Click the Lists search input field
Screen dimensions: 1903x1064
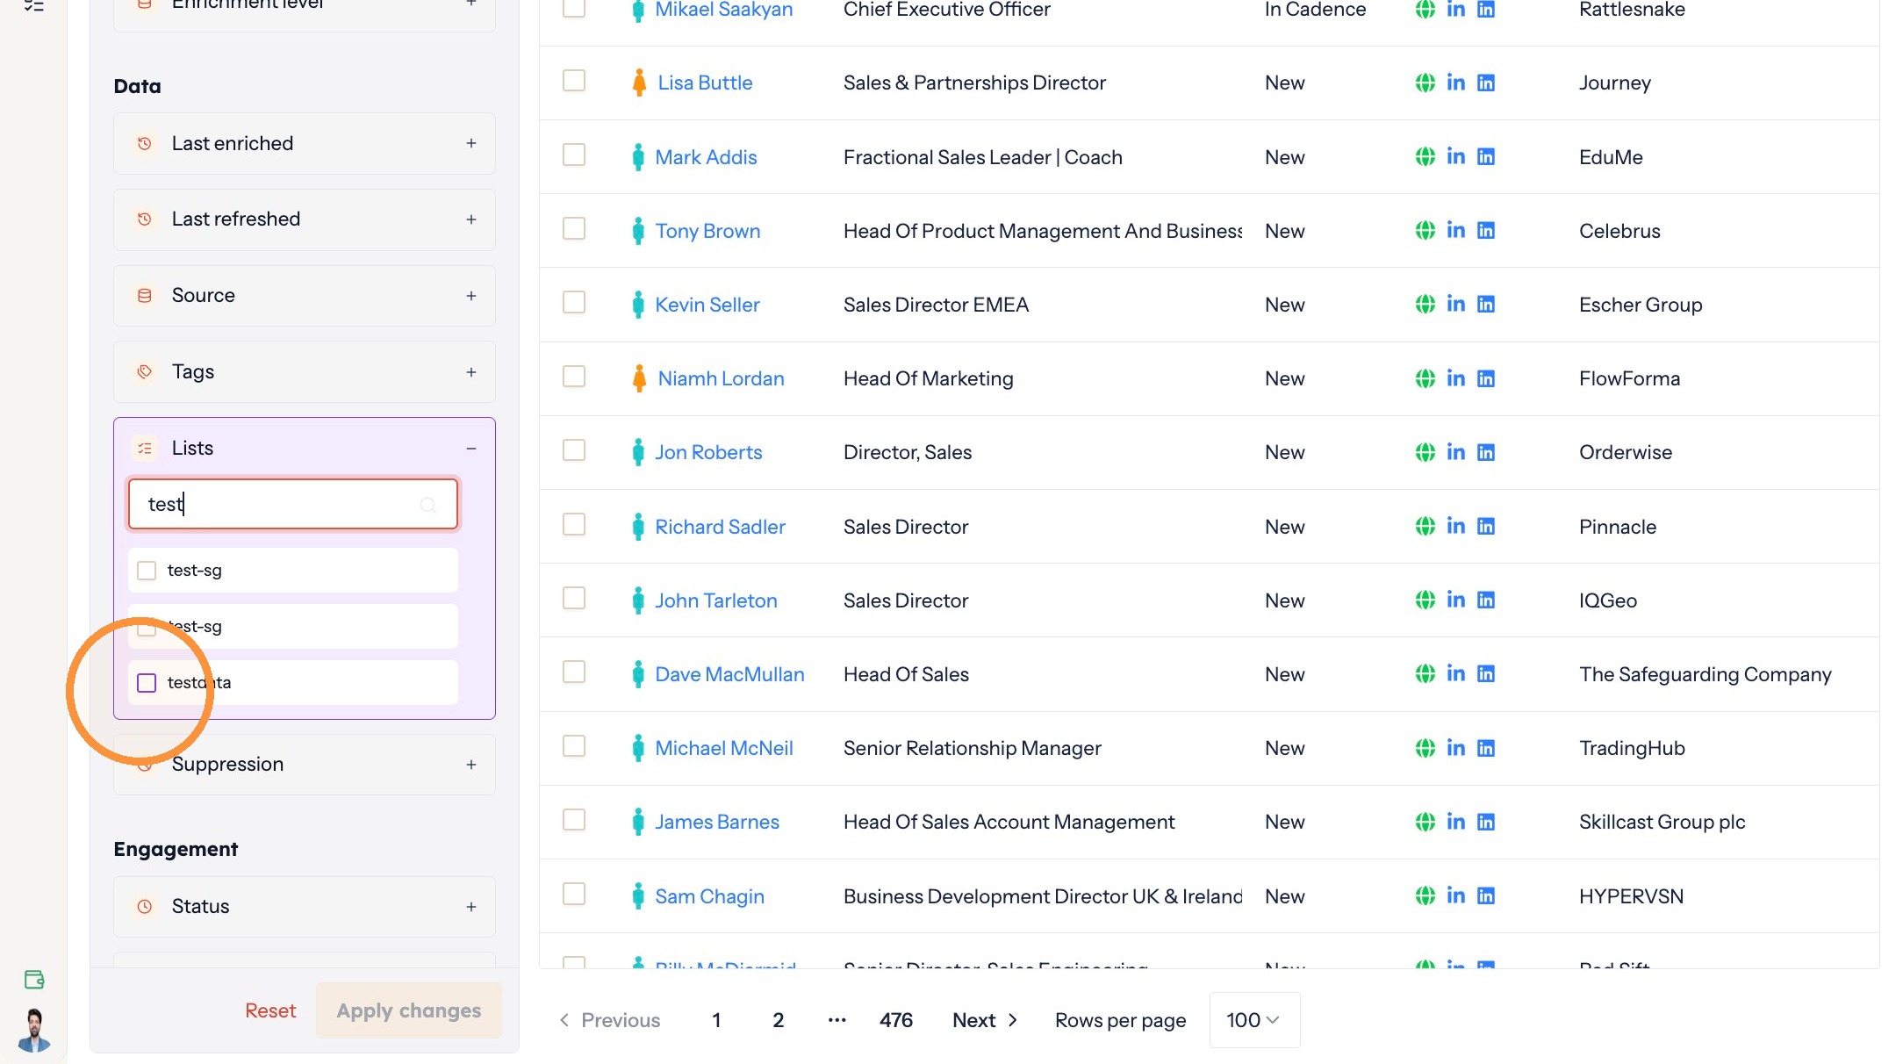[x=293, y=504]
